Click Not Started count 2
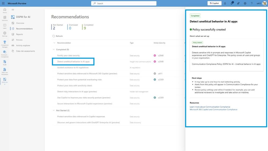Image resolution: width=268 pixels, height=151 pixels. pyautogui.click(x=54, y=28)
